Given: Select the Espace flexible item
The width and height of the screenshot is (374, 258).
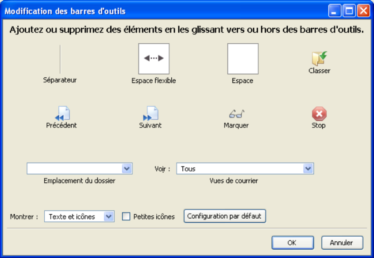Looking at the screenshot, I should 154,59.
